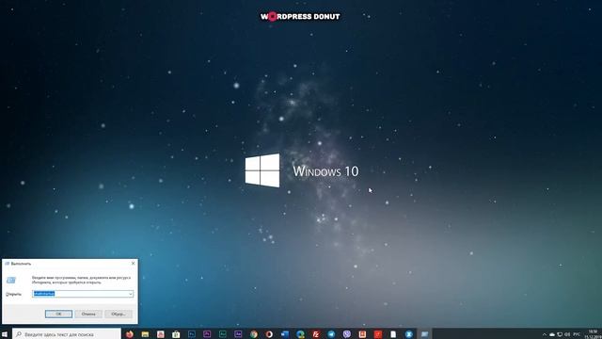
Task: Launch Adobe Premiere Pro from the taskbar
Action: (x=207, y=334)
